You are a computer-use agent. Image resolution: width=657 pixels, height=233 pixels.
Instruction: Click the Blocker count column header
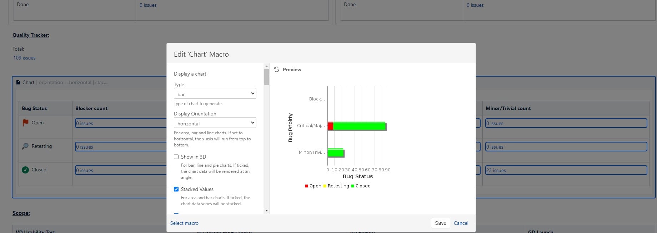(91, 108)
